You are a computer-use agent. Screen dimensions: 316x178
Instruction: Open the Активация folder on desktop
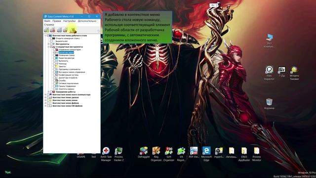click(232, 153)
